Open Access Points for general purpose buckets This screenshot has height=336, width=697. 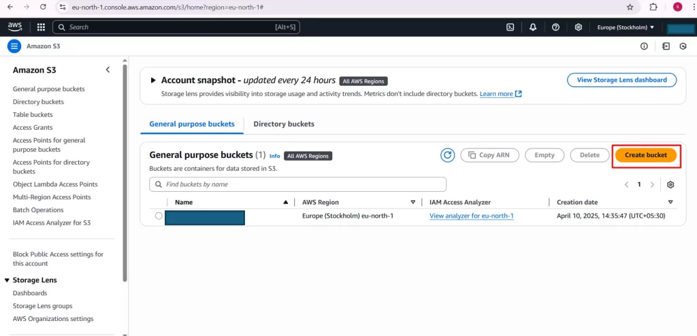click(x=49, y=145)
